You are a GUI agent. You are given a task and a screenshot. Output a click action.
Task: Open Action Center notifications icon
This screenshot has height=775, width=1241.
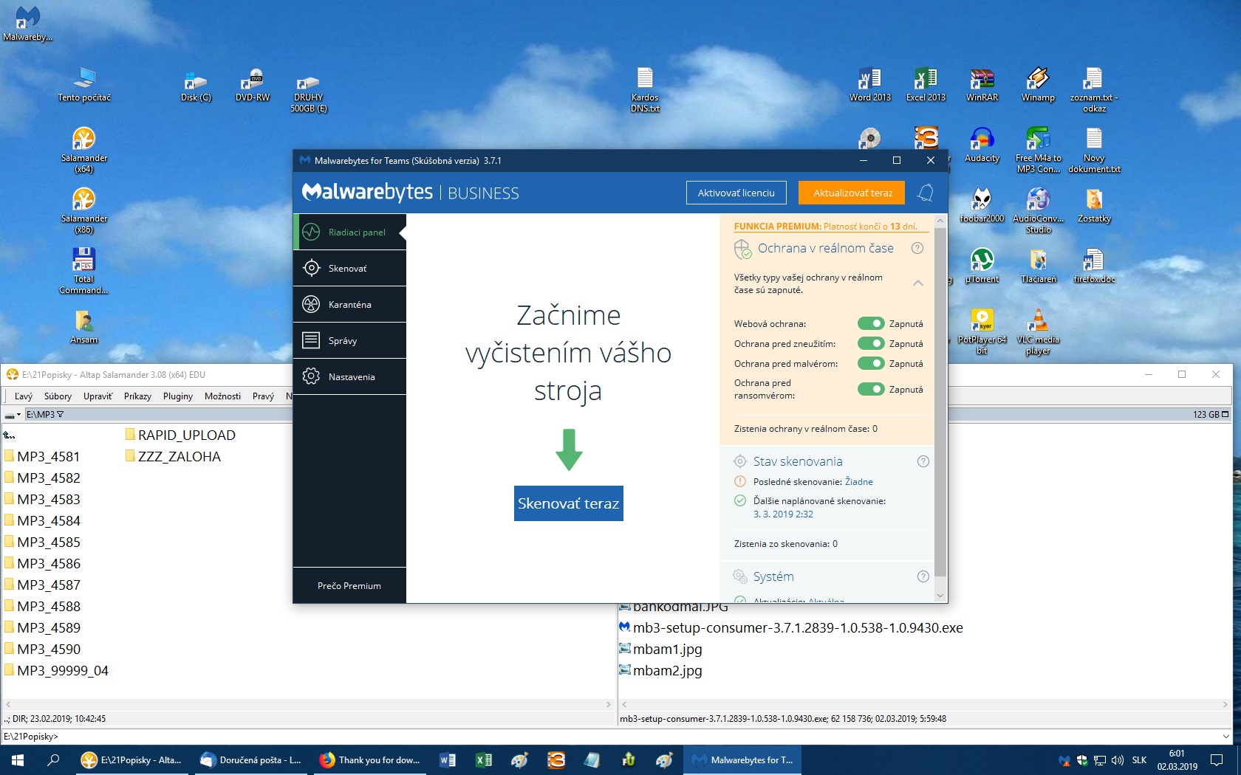click(x=1217, y=759)
